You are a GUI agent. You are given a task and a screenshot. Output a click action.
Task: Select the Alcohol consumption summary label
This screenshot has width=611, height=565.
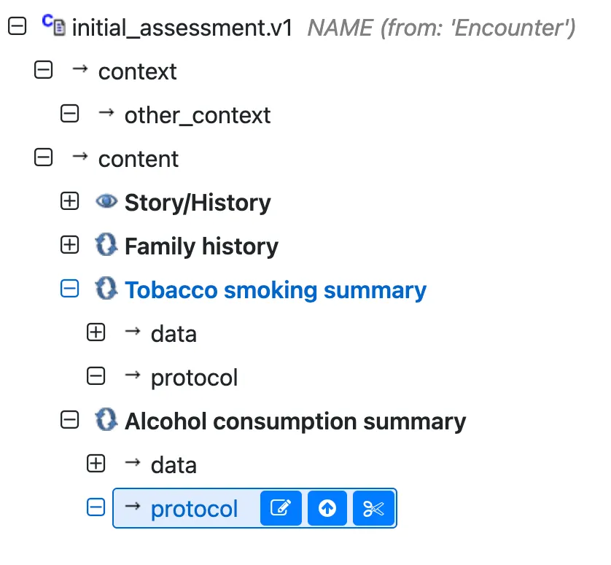pos(295,421)
